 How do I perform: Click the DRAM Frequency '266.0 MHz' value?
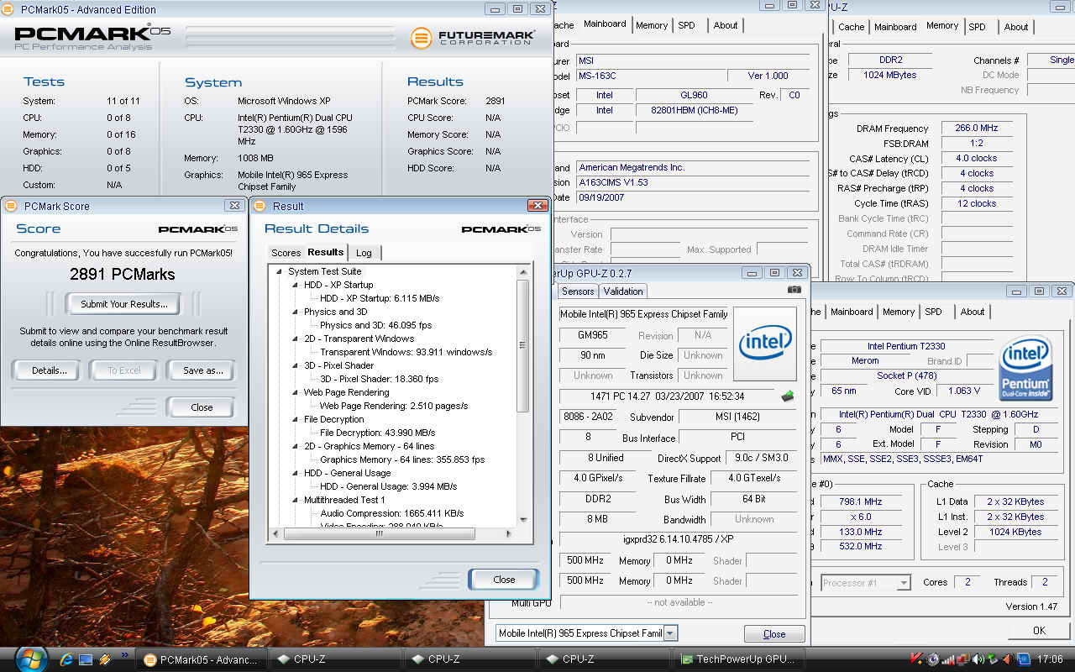977,129
